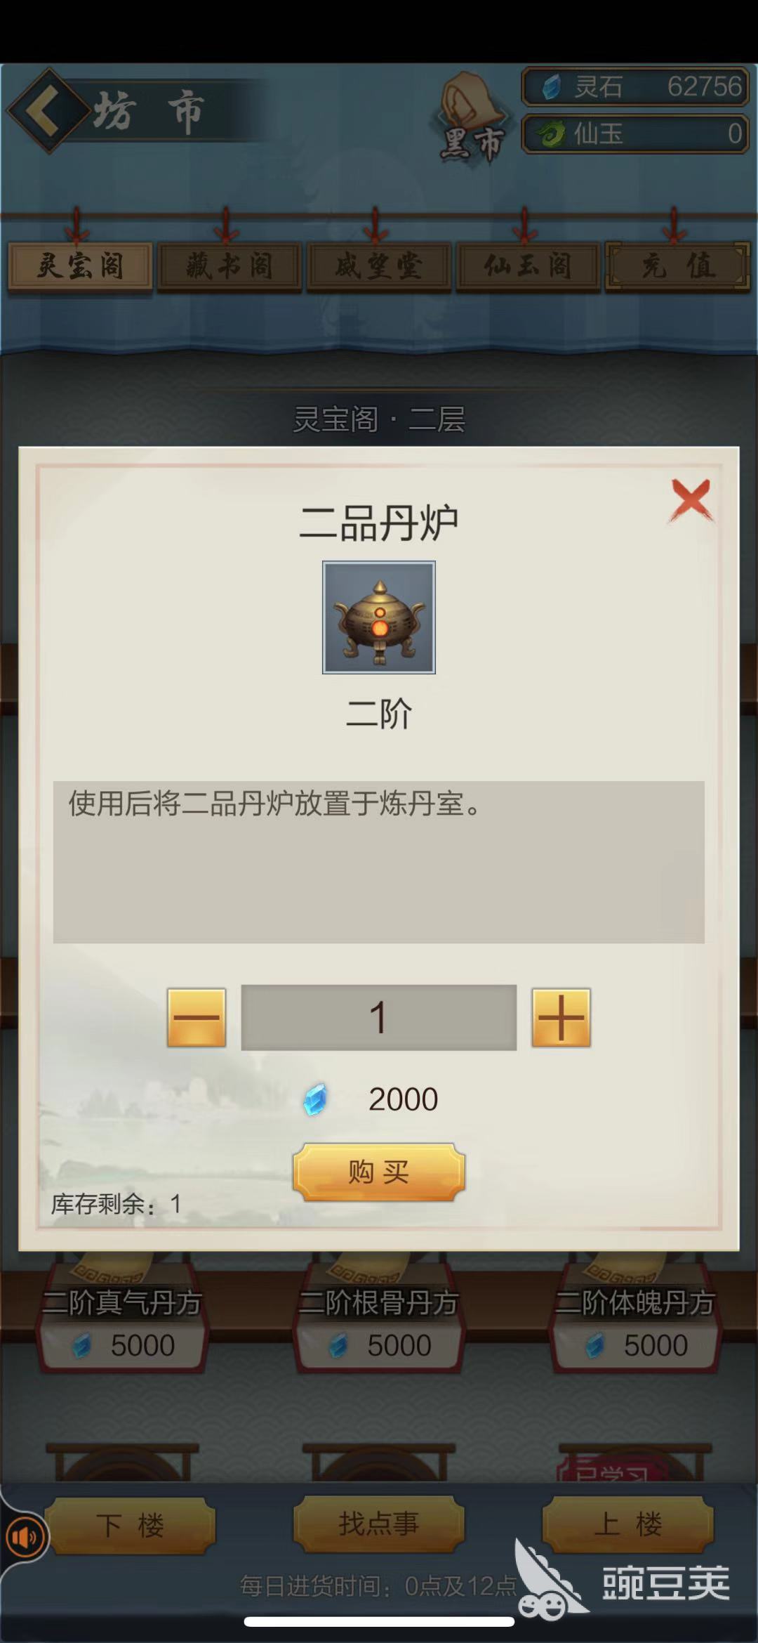This screenshot has width=758, height=1643.
Task: Click the 找点事 button
Action: pos(379,1524)
